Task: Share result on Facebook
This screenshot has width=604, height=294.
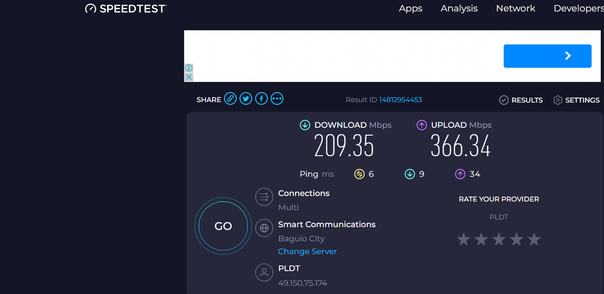Action: [x=261, y=99]
